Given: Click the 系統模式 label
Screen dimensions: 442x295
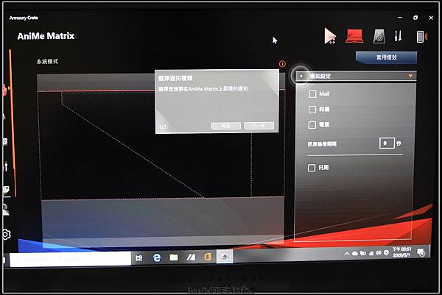Looking at the screenshot, I should pos(47,61).
